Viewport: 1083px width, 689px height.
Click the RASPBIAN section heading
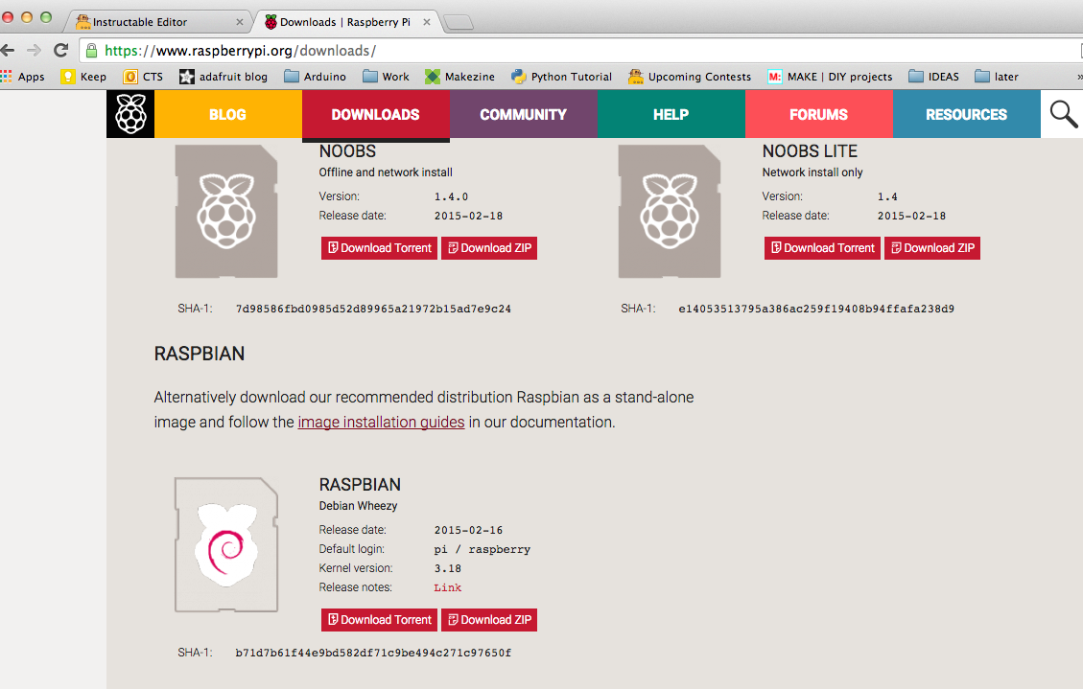(200, 354)
